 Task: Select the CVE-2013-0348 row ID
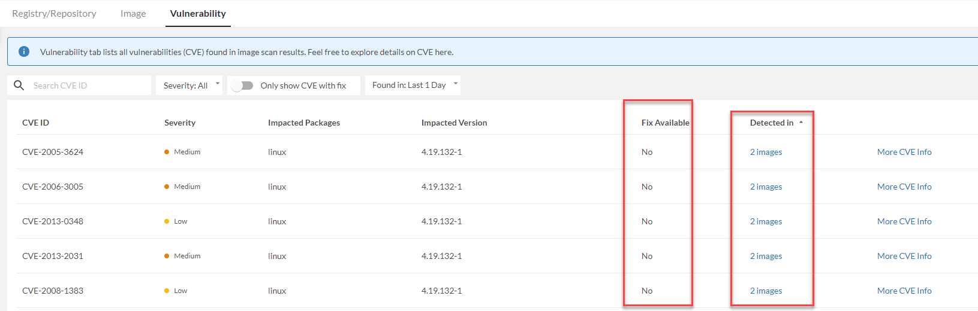click(x=53, y=221)
